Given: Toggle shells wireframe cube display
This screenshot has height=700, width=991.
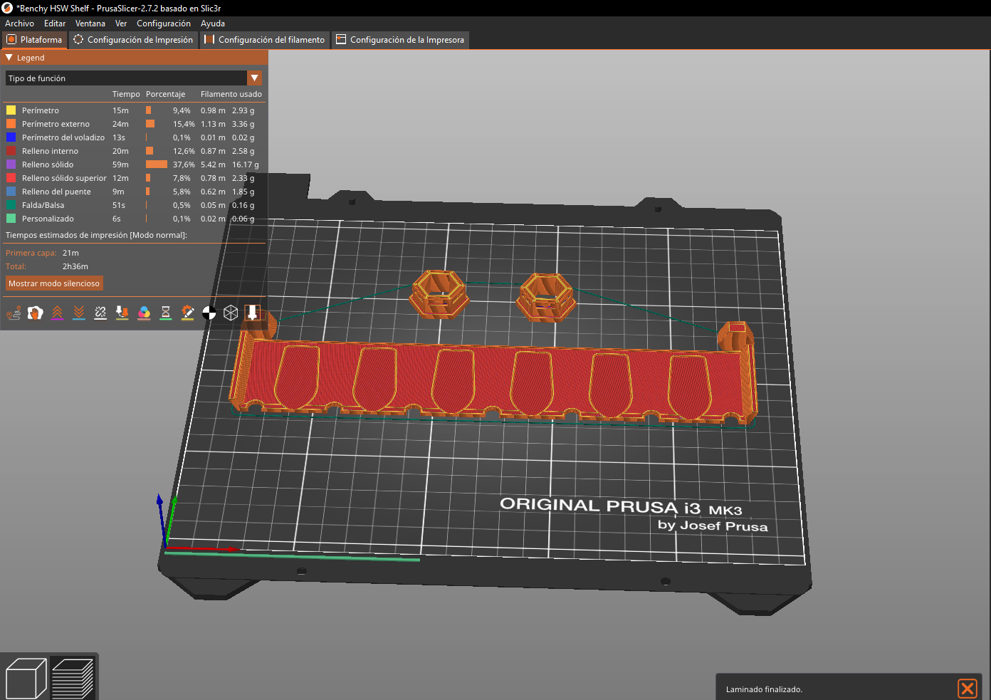Looking at the screenshot, I should (x=231, y=313).
